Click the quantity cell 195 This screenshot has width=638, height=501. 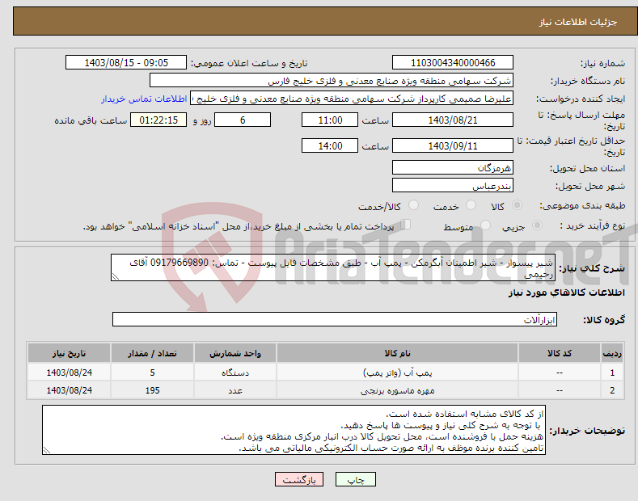[x=152, y=390]
